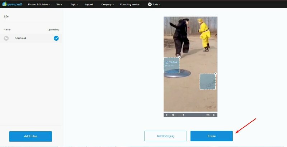Click the Add Box(es) button
287x147 pixels.
click(x=165, y=136)
